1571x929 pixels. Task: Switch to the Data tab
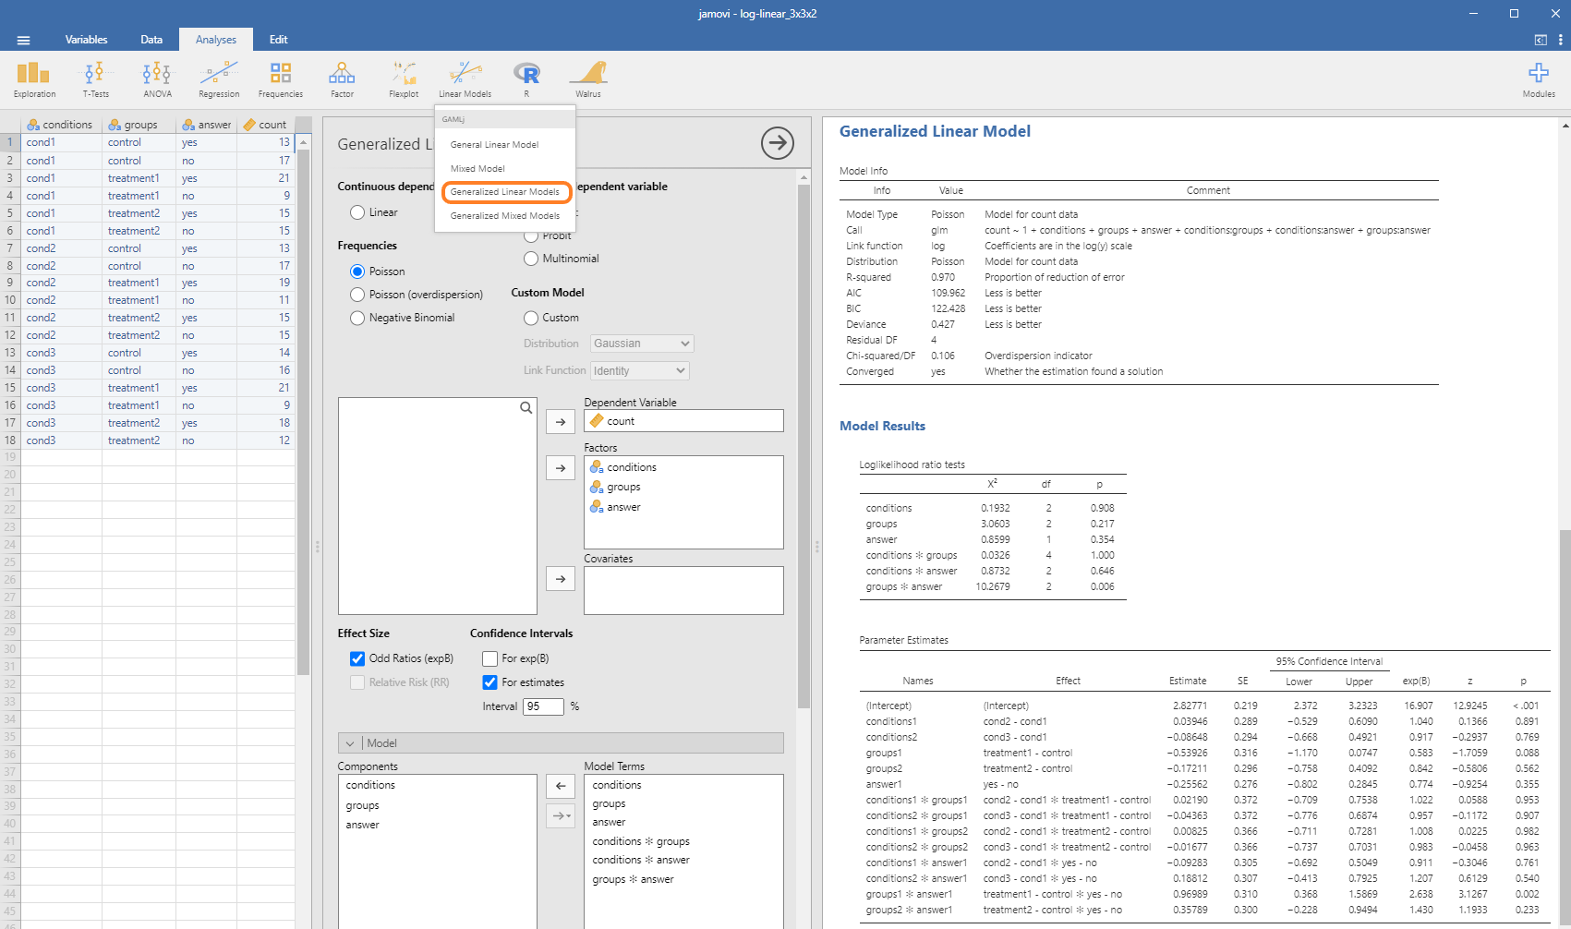pos(151,40)
